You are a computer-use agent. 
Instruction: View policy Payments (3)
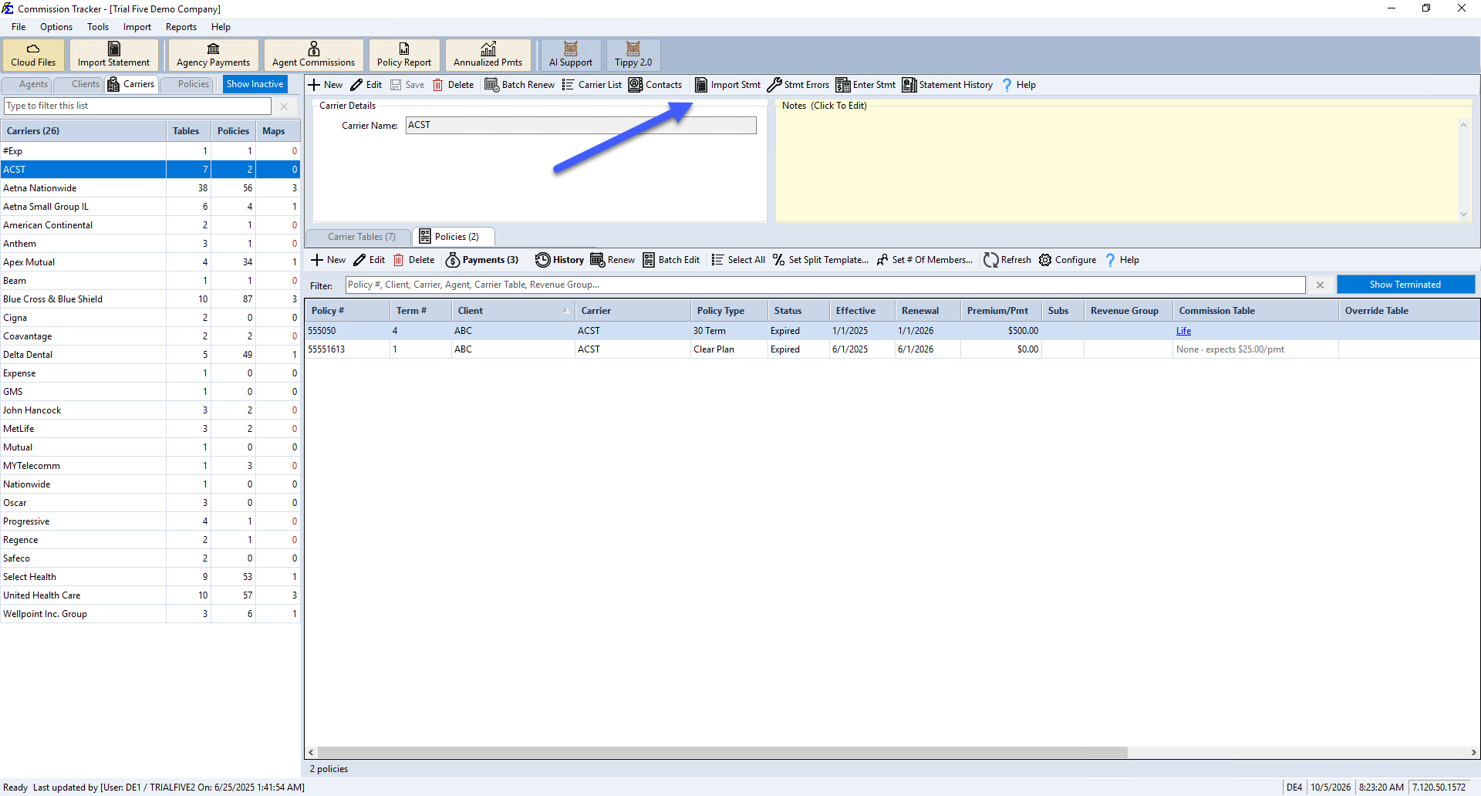(x=482, y=260)
